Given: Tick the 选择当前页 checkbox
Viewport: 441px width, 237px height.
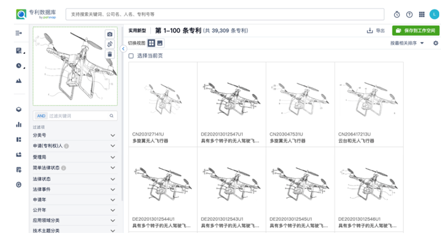Looking at the screenshot, I should (131, 56).
